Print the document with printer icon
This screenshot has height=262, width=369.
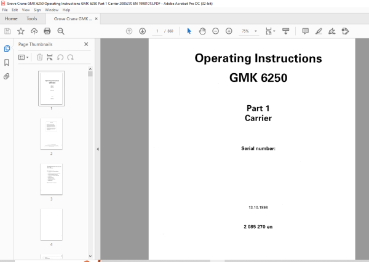coord(47,31)
